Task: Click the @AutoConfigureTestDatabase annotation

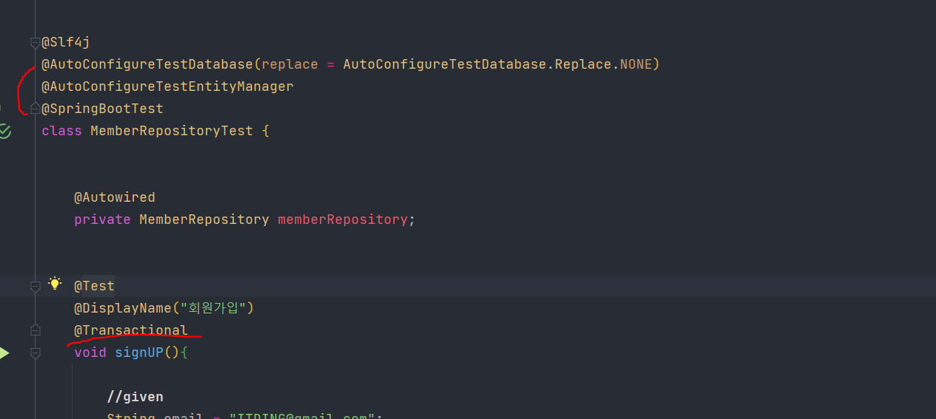Action: pyautogui.click(x=147, y=64)
